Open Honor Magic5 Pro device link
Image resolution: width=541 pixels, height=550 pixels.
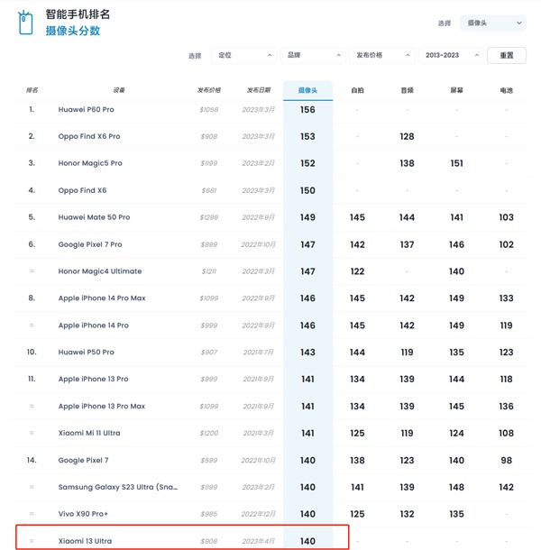pyautogui.click(x=90, y=163)
